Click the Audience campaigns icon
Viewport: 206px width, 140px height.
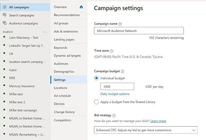5,23
